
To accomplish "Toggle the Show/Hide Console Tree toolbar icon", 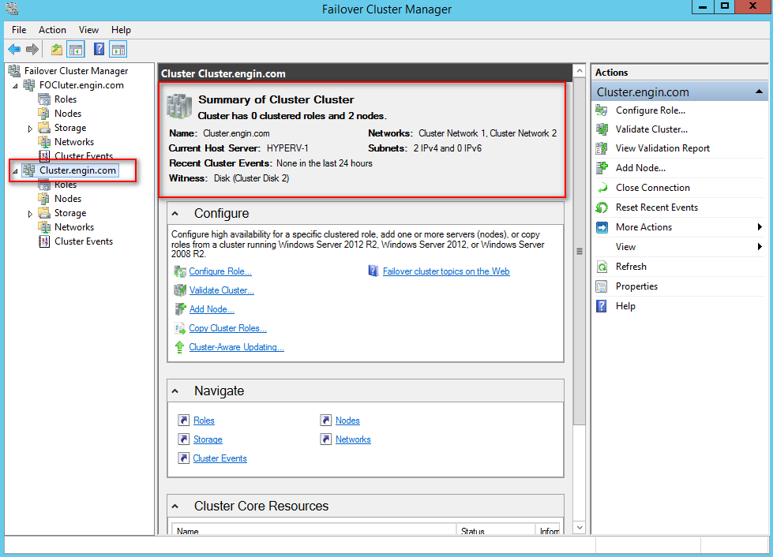I will click(x=76, y=49).
